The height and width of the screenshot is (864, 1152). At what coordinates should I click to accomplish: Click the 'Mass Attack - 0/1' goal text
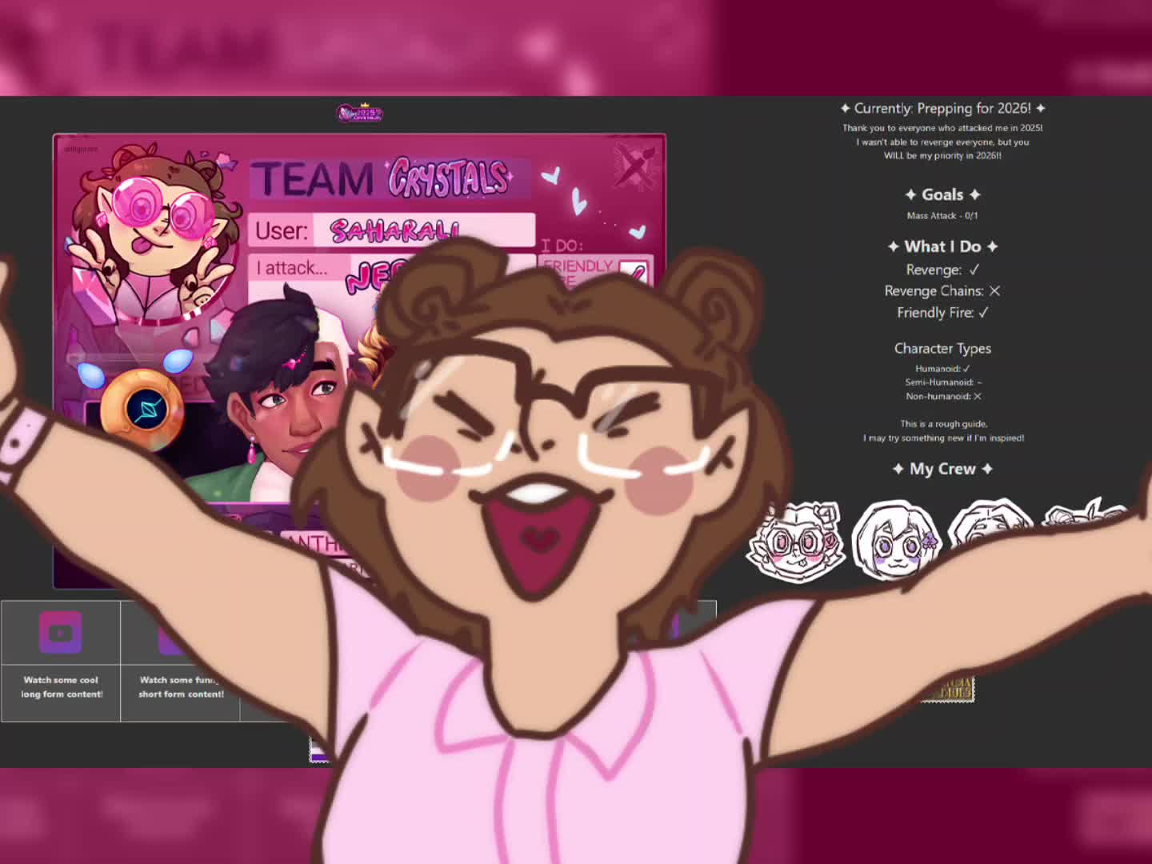[942, 215]
